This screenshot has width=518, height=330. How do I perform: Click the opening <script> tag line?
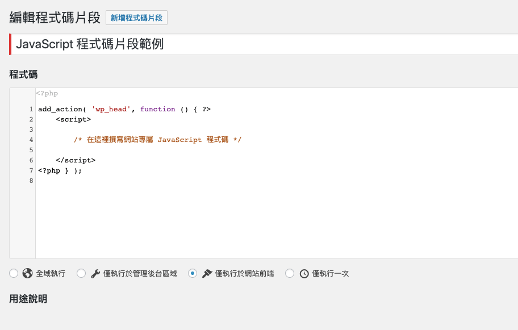pos(73,119)
